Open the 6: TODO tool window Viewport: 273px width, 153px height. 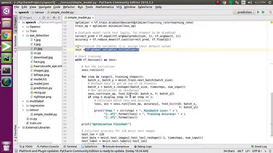pos(26,146)
